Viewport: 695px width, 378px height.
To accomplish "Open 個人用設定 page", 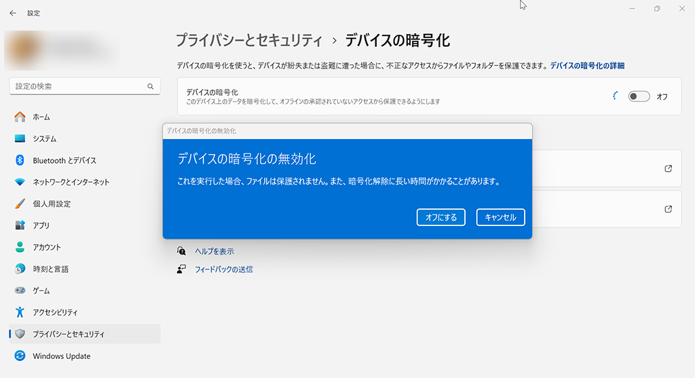I will (x=85, y=204).
